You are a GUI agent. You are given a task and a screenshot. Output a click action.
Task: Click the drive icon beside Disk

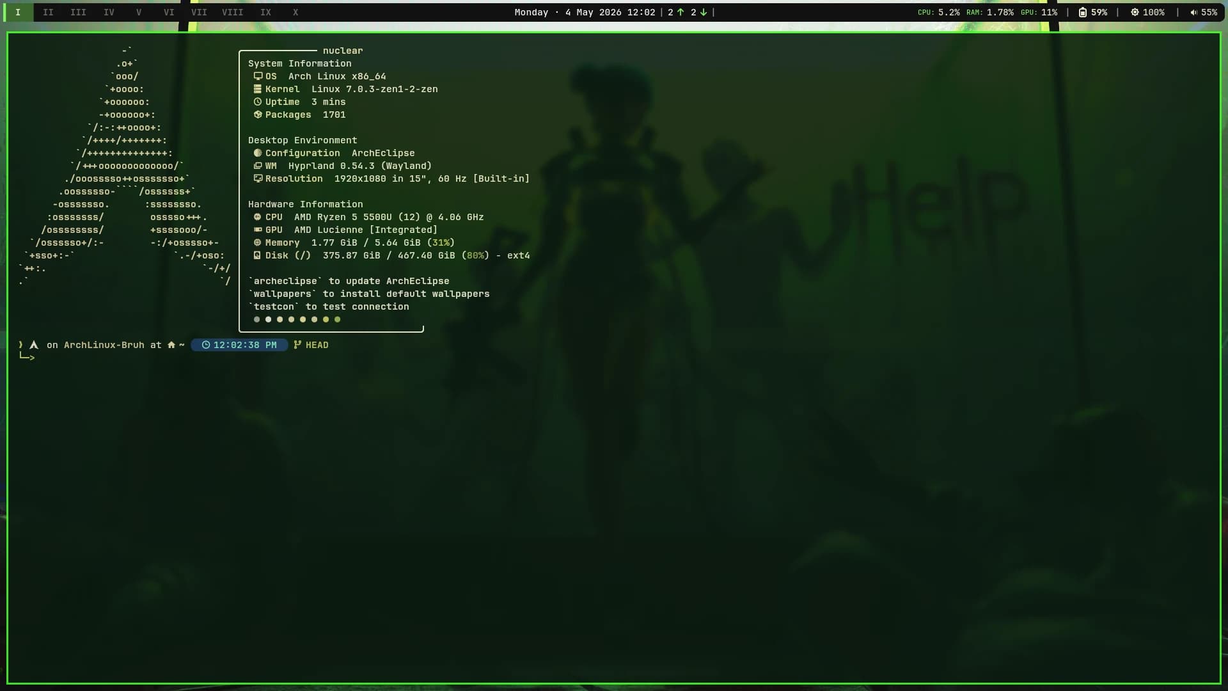point(258,255)
